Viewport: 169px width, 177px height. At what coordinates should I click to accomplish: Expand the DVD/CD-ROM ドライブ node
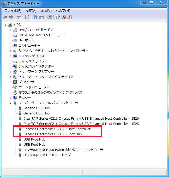(x=10, y=30)
